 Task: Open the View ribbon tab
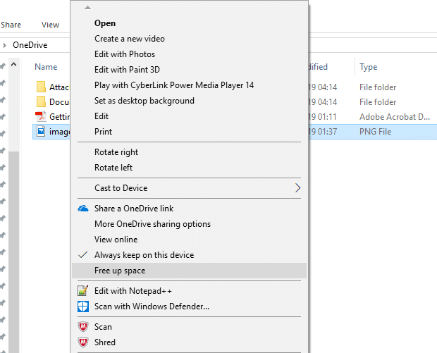pos(50,25)
